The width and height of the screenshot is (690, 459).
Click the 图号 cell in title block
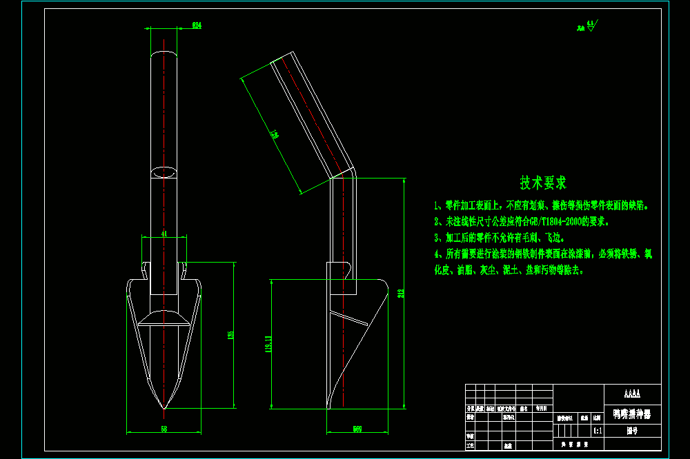[x=632, y=431]
